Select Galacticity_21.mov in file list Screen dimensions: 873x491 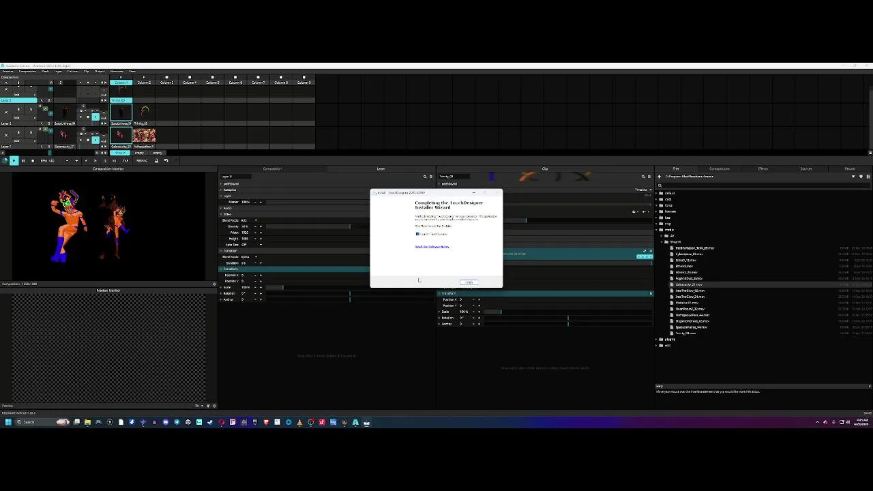point(689,284)
